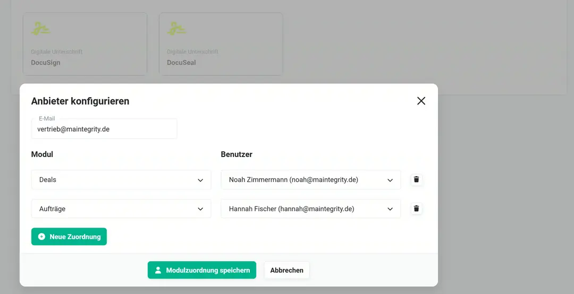Close the Anbieter konfigurieren dialog
Screen dimensions: 574x294
coord(421,101)
